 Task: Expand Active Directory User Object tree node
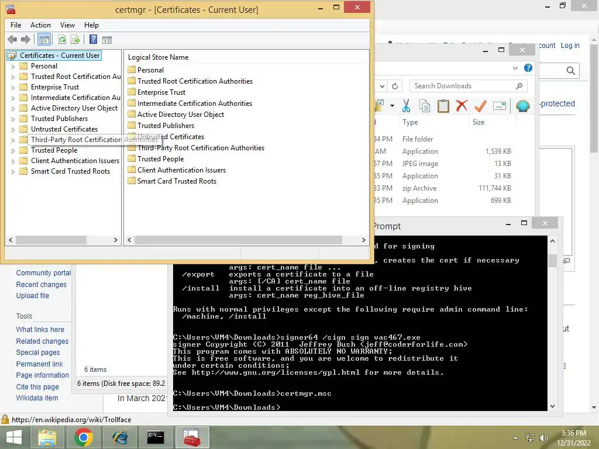[x=13, y=108]
